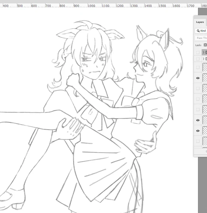The height and width of the screenshot is (213, 207).
Task: Open the Pass Through blend mode dropdown
Action: (x=201, y=38)
